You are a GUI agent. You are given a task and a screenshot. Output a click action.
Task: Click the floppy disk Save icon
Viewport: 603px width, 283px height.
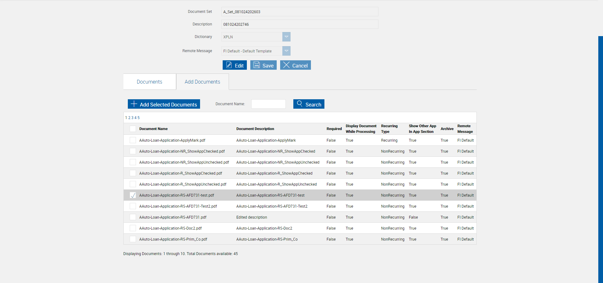(x=257, y=65)
